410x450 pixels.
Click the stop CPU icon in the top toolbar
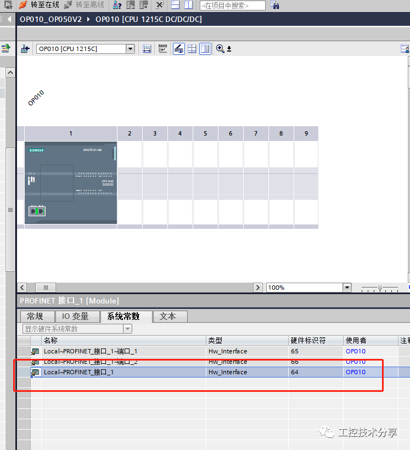pyautogui.click(x=144, y=5)
